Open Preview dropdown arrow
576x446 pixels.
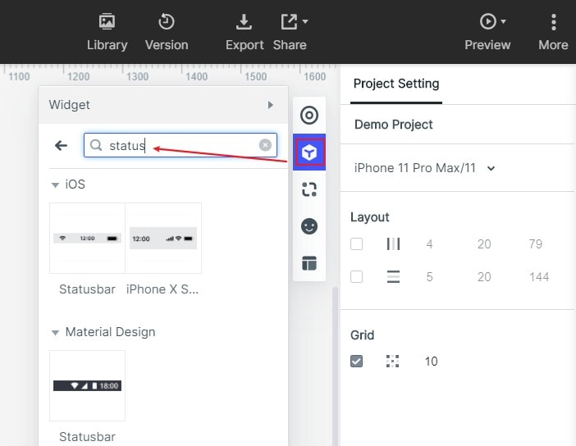pos(504,21)
